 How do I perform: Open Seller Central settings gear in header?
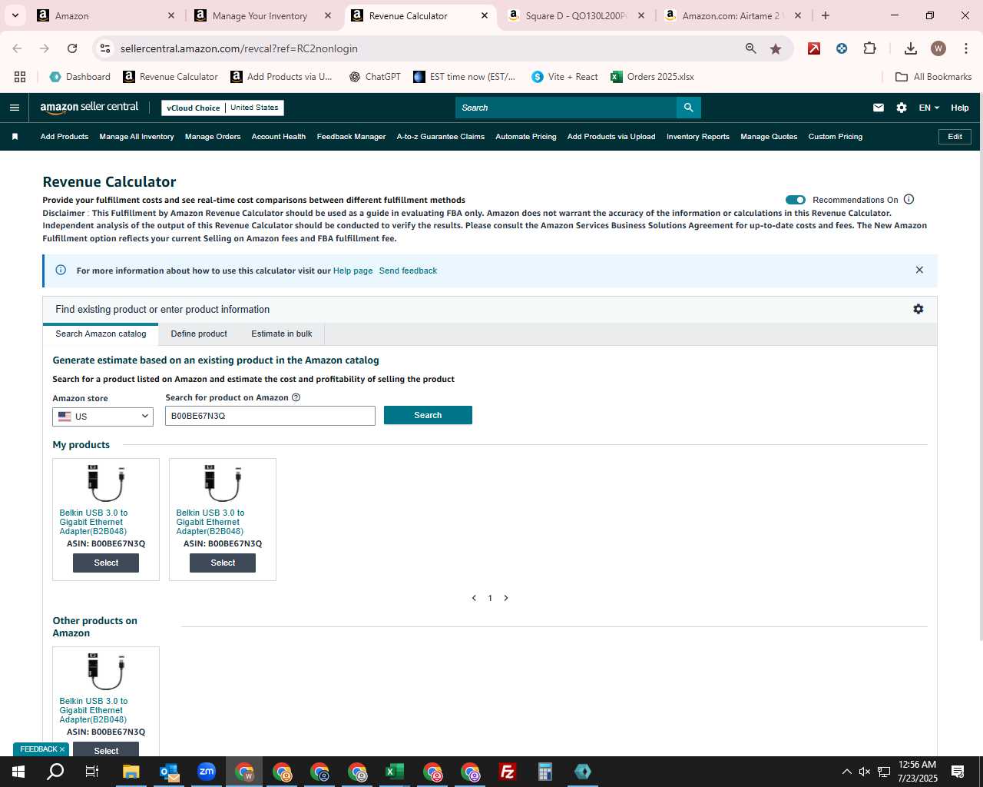(x=902, y=108)
